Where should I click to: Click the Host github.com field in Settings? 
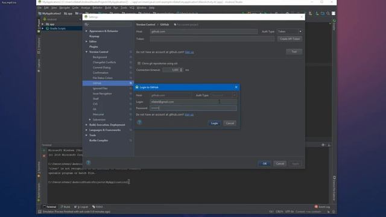coord(204,31)
